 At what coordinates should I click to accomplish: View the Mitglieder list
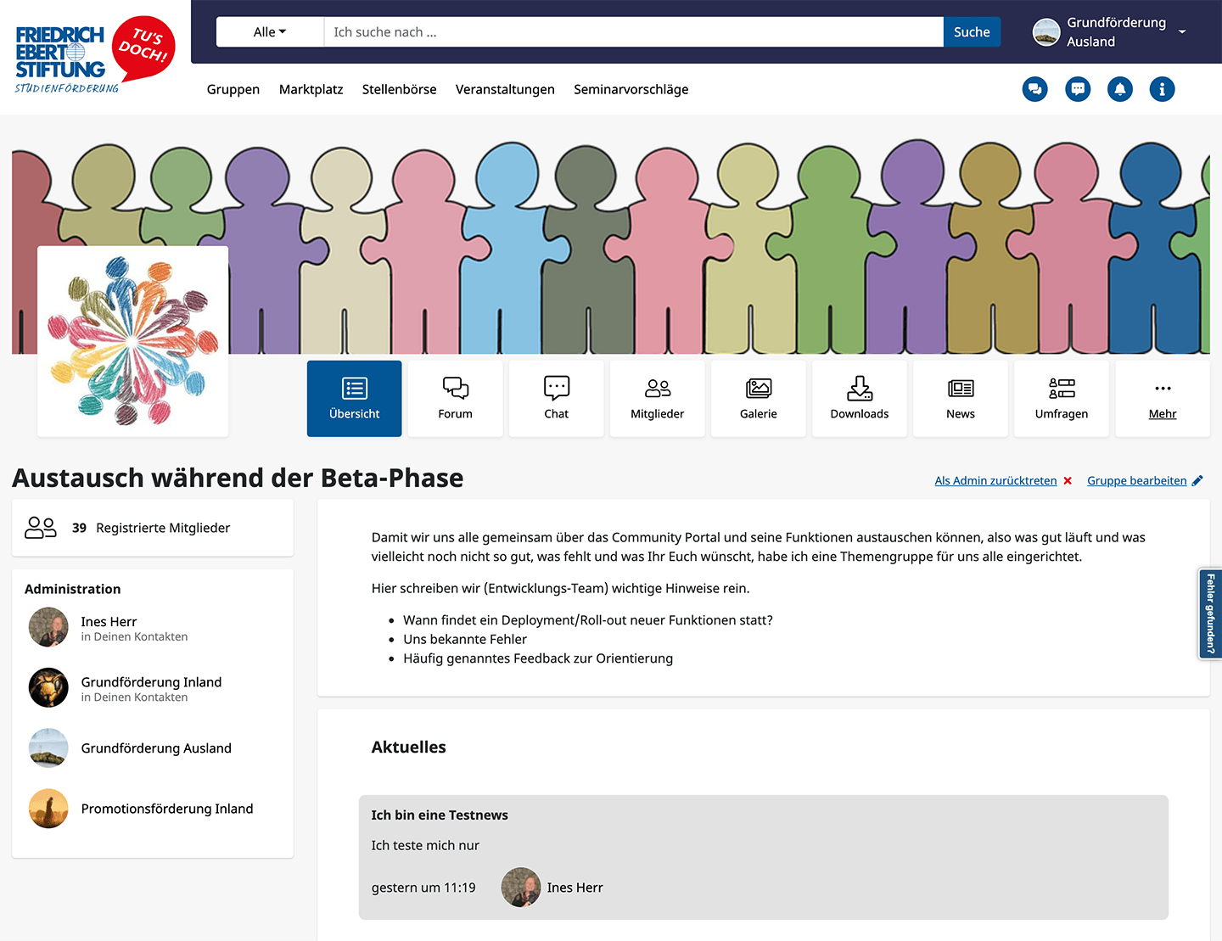point(657,399)
